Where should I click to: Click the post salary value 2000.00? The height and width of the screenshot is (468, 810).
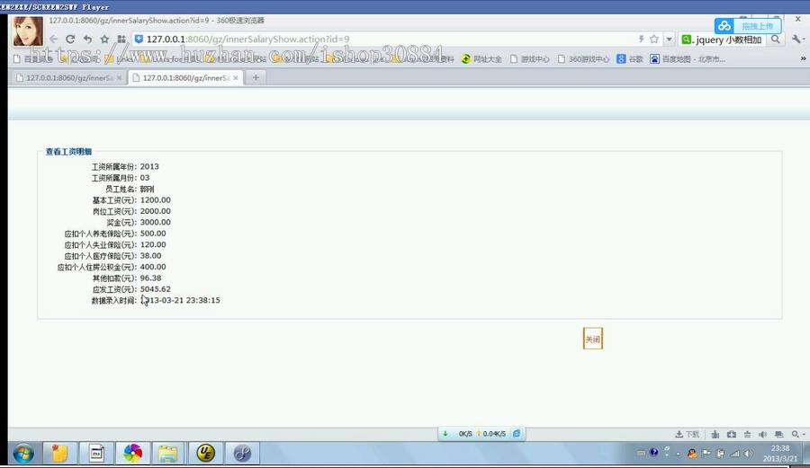tap(156, 211)
